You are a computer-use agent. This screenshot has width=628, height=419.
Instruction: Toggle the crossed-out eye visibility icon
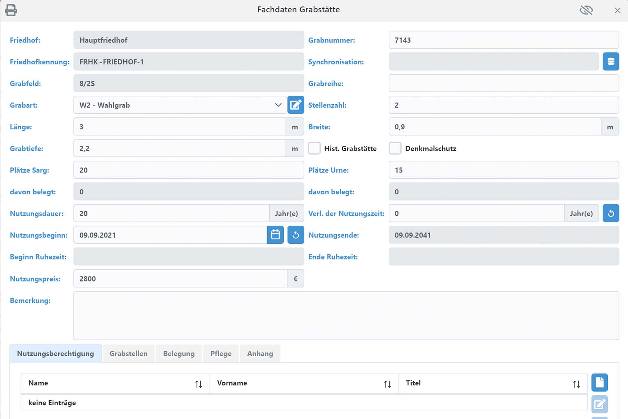click(x=586, y=10)
